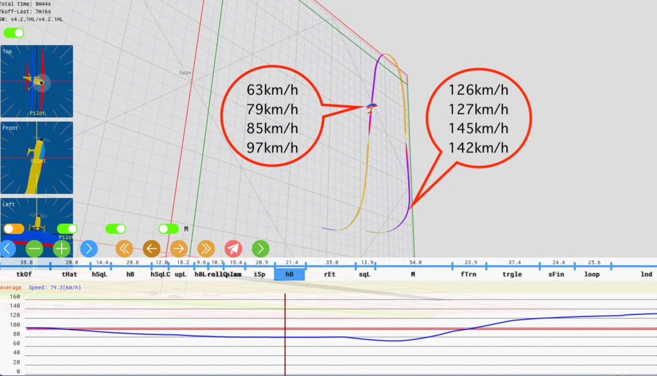Click the Tkoff-Last: 7m16s text
Image resolution: width=657 pixels, height=376 pixels.
click(x=25, y=12)
